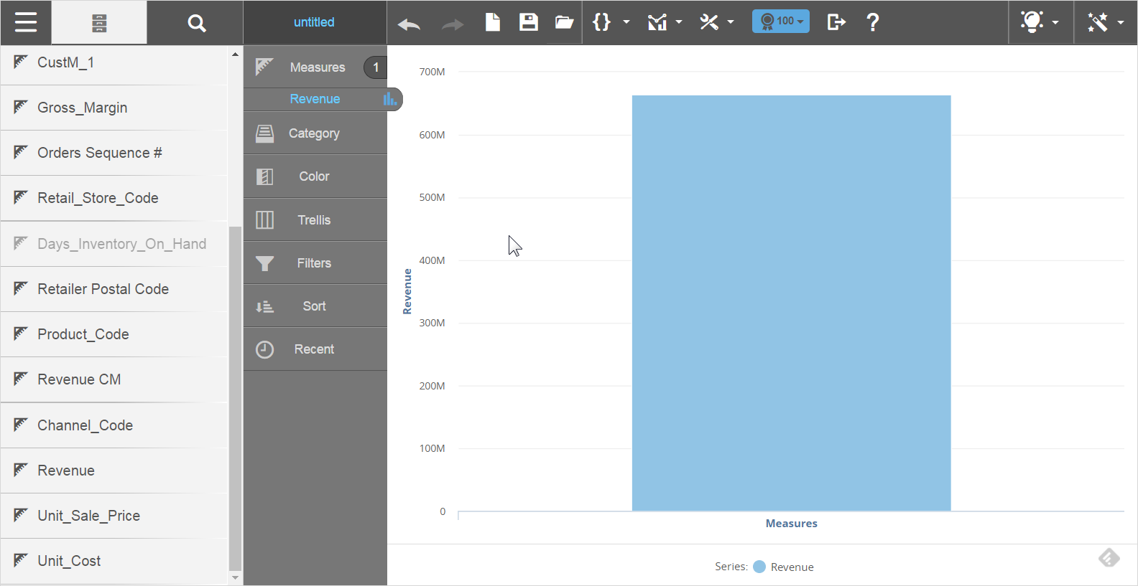Image resolution: width=1138 pixels, height=586 pixels.
Task: Click the question mark help icon
Action: point(873,22)
